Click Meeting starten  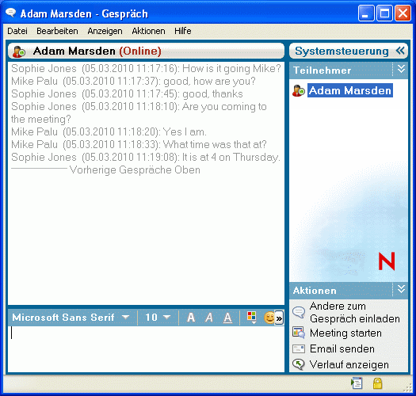pyautogui.click(x=345, y=333)
